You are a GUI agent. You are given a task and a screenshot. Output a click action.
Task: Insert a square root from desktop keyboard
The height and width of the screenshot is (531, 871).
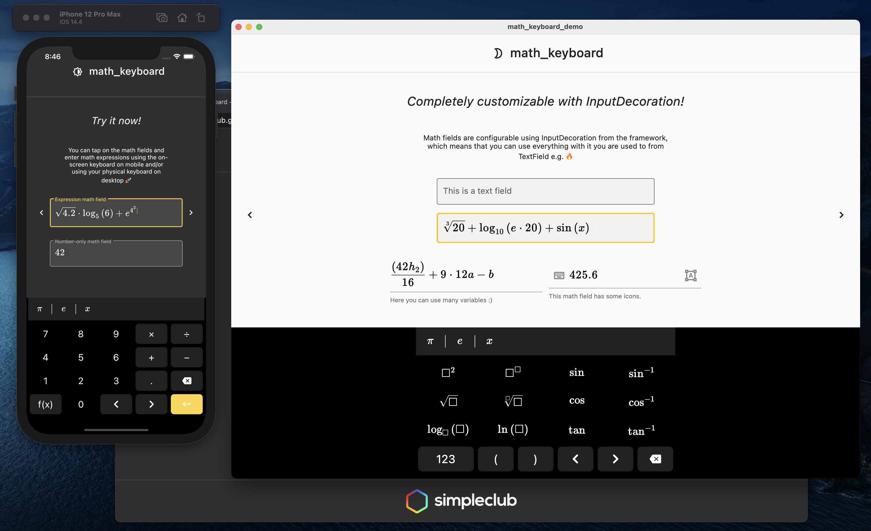click(x=448, y=401)
